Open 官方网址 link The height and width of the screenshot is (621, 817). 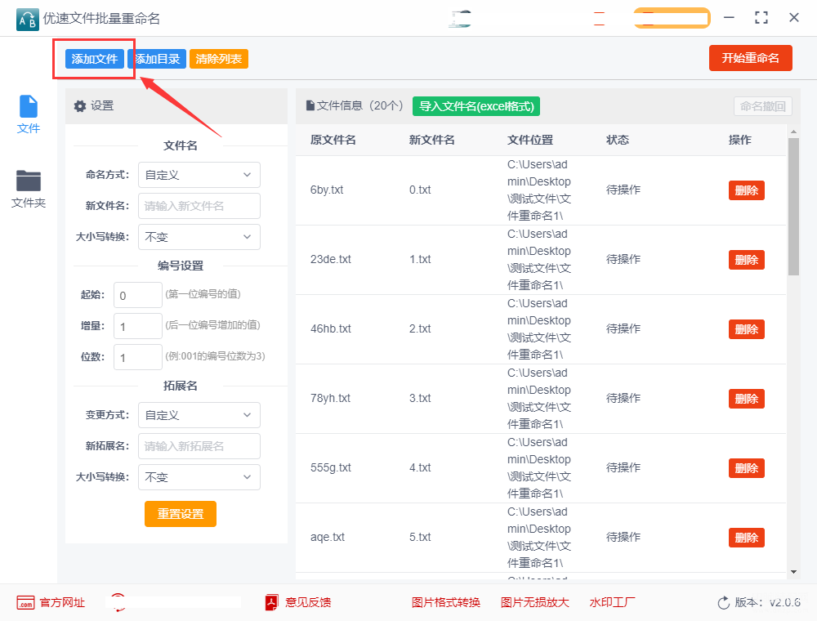click(62, 603)
